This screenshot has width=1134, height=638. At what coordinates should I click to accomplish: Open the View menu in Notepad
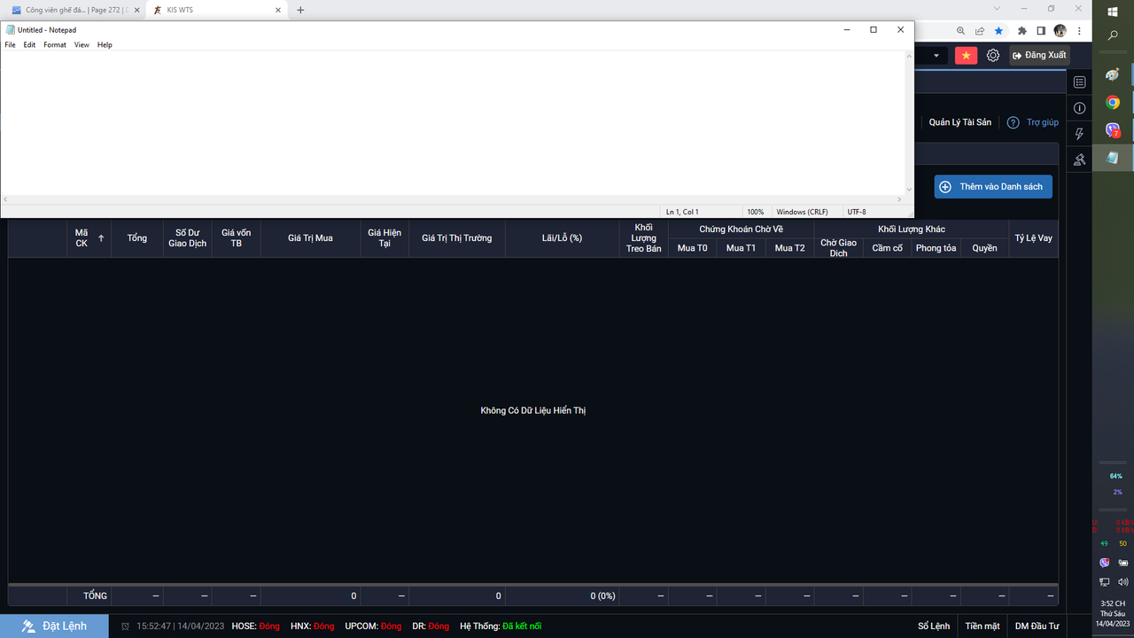click(x=82, y=45)
